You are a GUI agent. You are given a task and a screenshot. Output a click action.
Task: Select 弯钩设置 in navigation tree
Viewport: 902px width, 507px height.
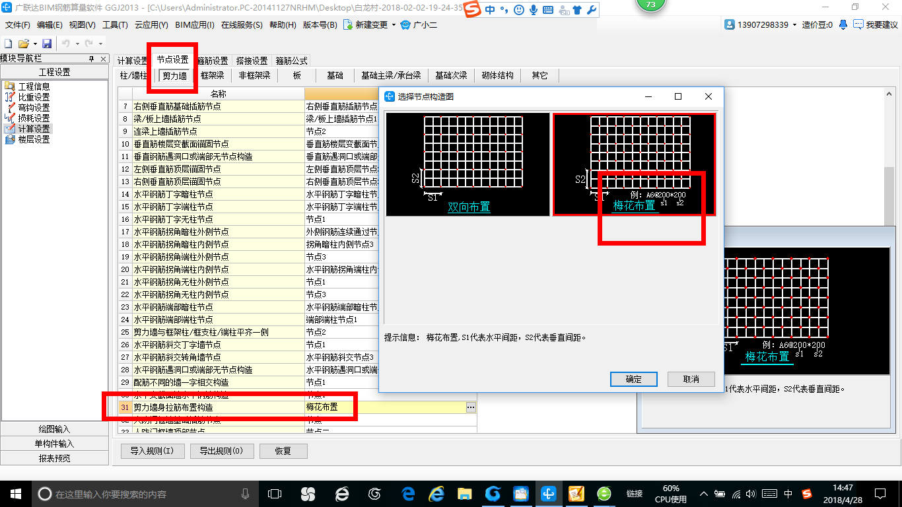(x=34, y=108)
